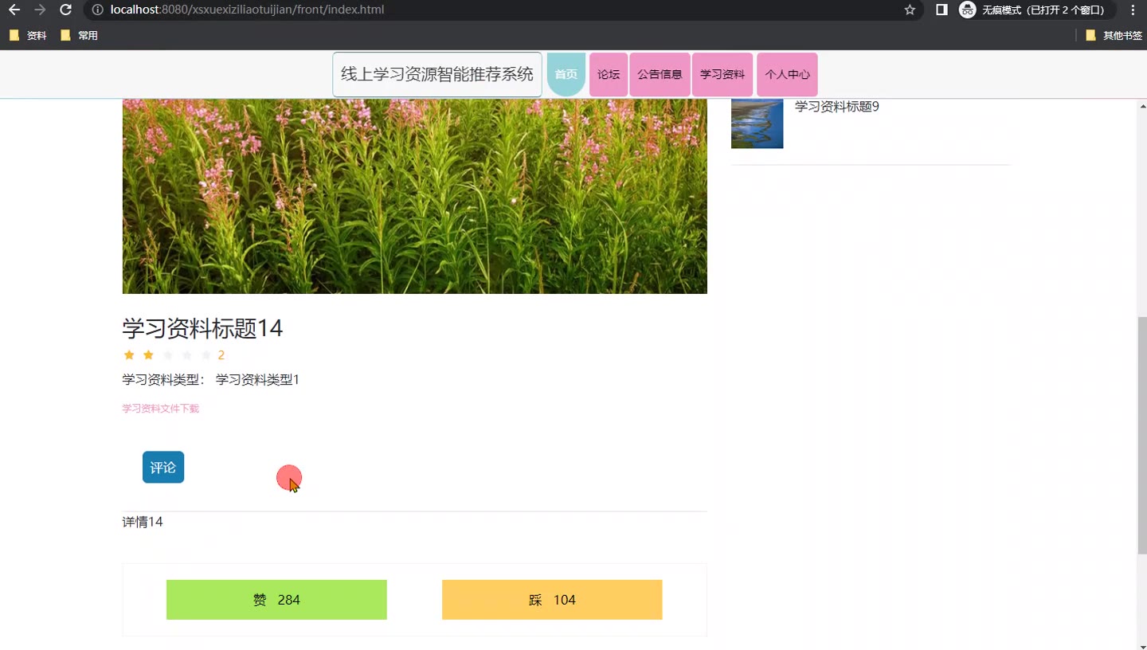The height and width of the screenshot is (650, 1147).
Task: Click the browser back arrow
Action: [14, 10]
